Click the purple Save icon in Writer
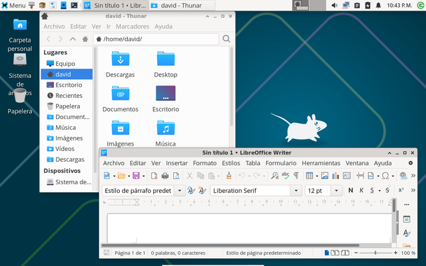 point(136,176)
